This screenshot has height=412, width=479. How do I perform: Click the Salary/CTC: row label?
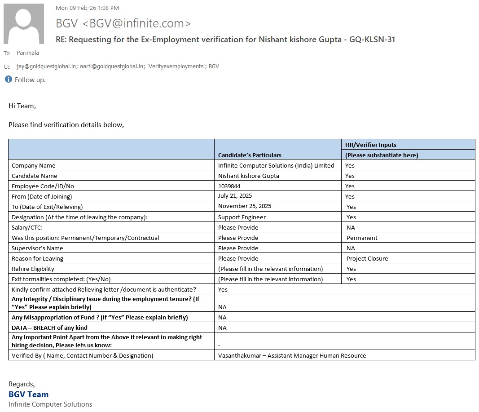[x=27, y=228]
